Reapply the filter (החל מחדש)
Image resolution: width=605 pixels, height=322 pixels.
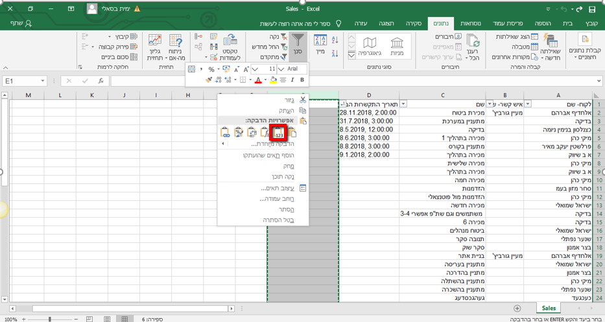click(269, 47)
